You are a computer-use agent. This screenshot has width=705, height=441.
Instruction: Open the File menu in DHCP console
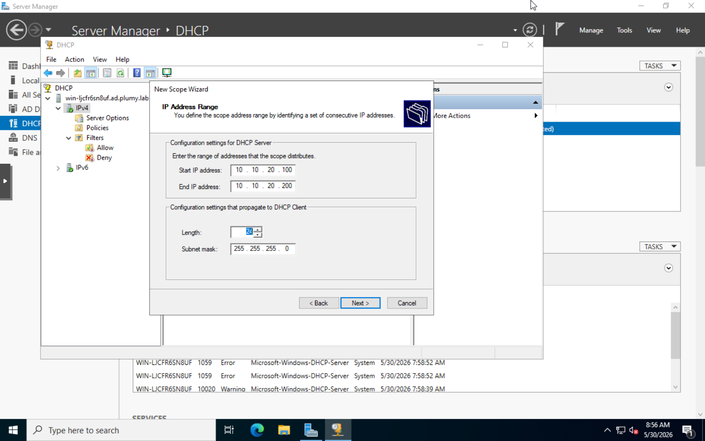pyautogui.click(x=51, y=60)
